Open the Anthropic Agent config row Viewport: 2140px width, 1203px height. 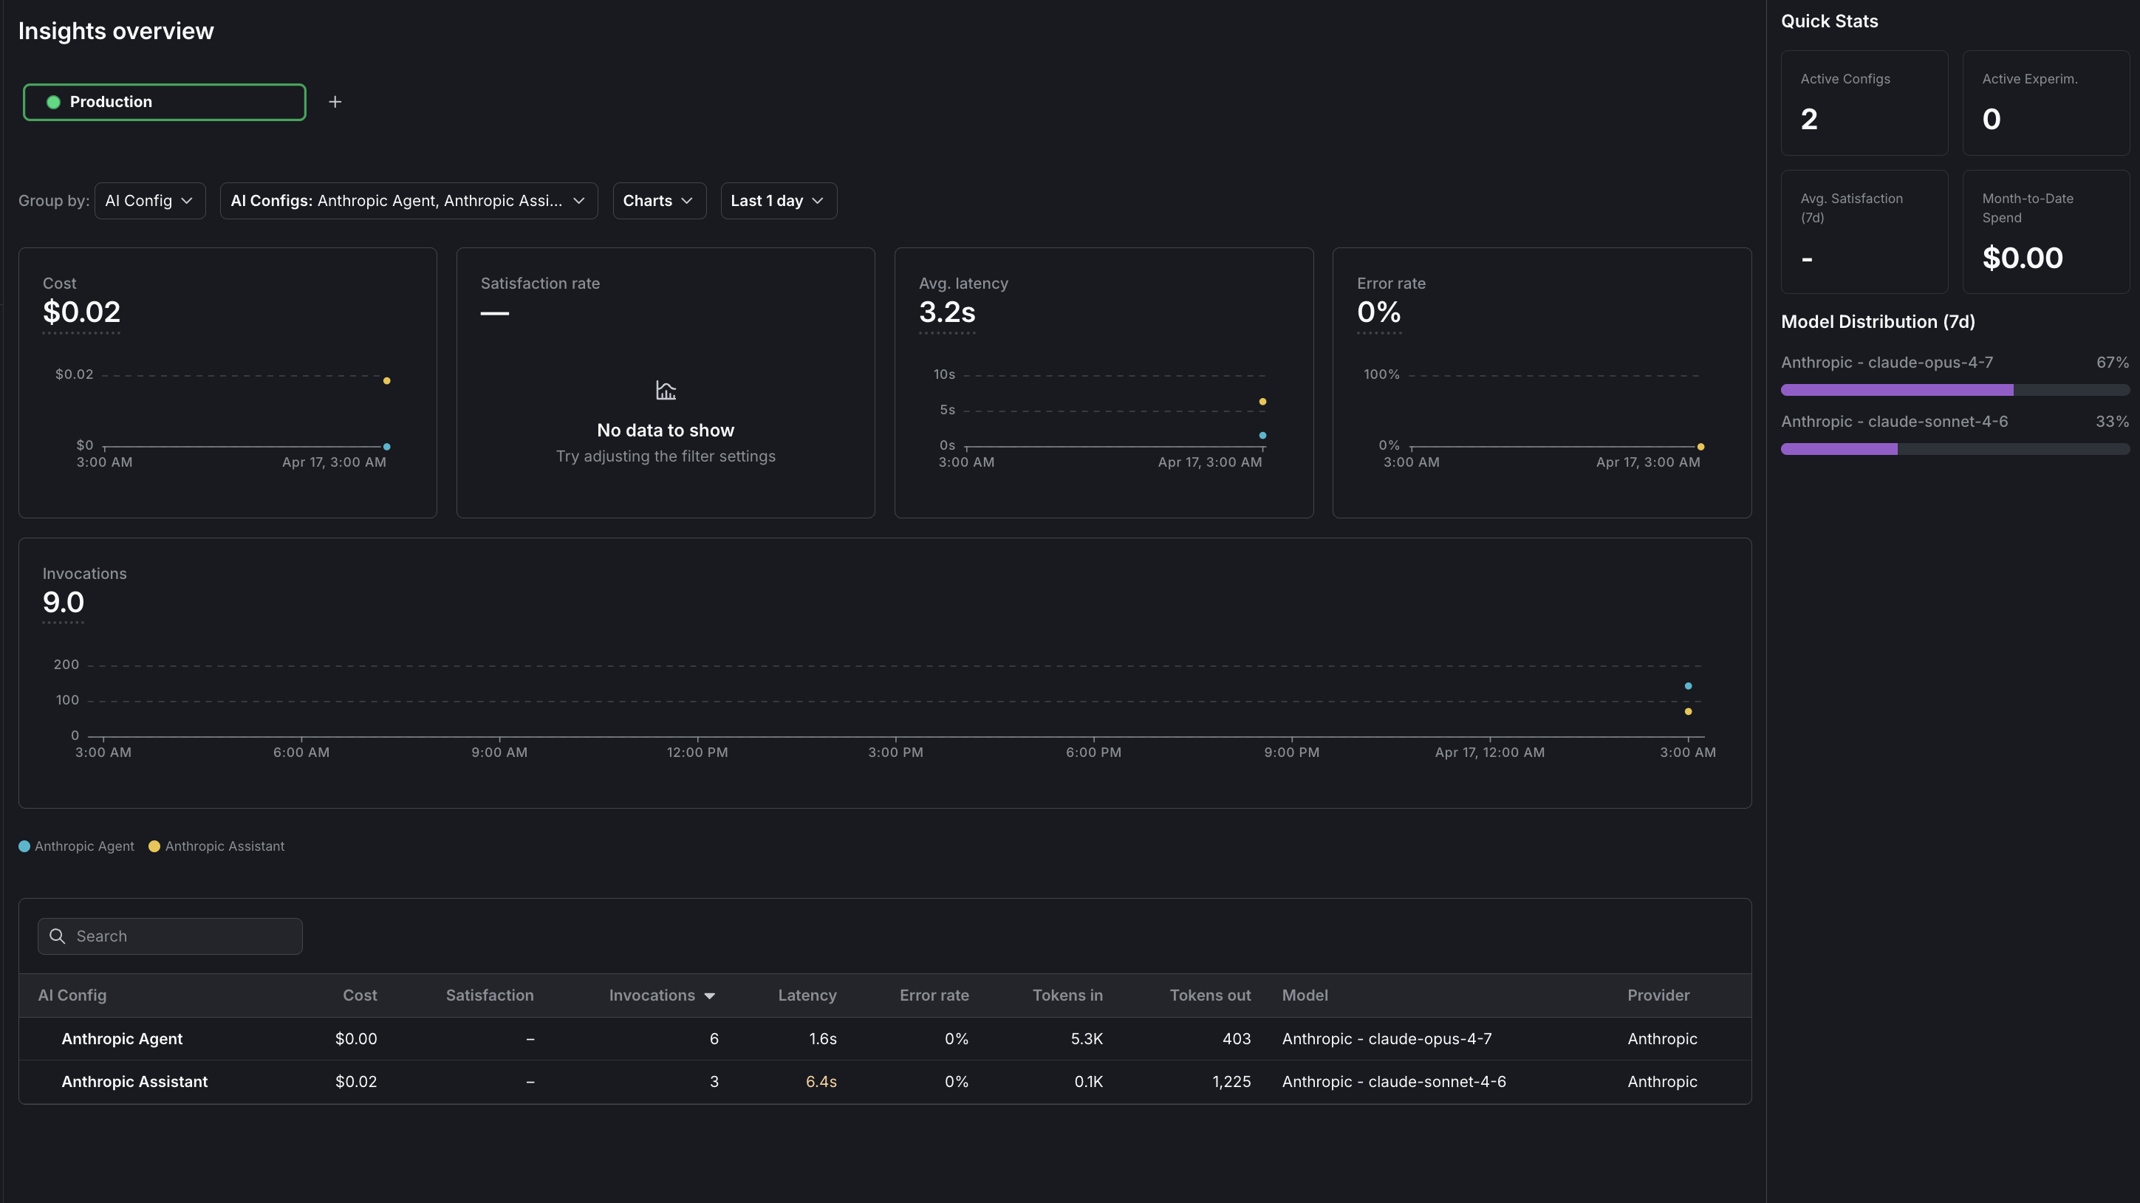point(121,1038)
